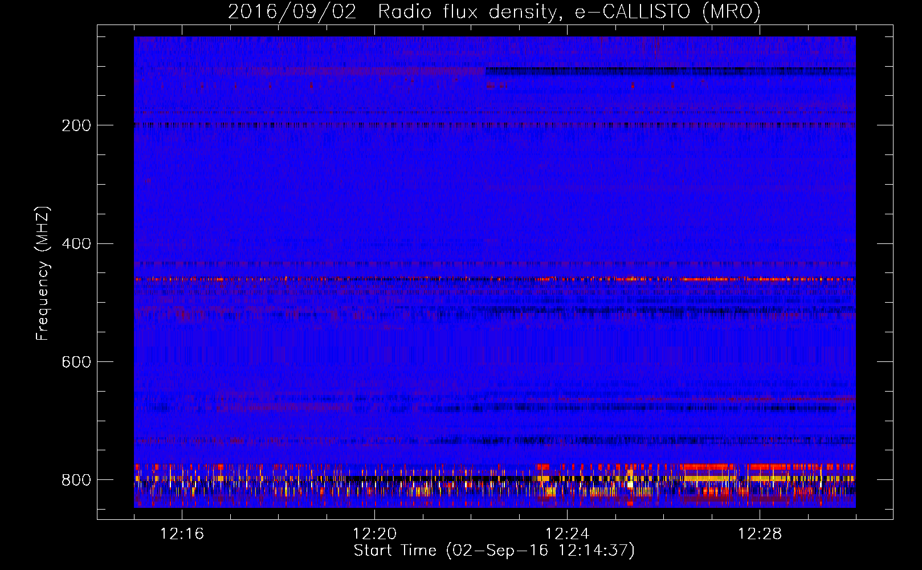Click the 800 frequency tick label

(x=76, y=480)
